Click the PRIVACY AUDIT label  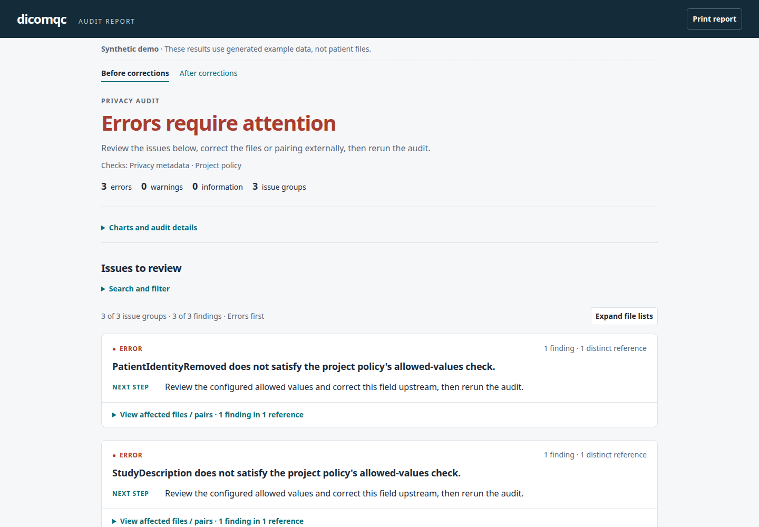point(130,101)
